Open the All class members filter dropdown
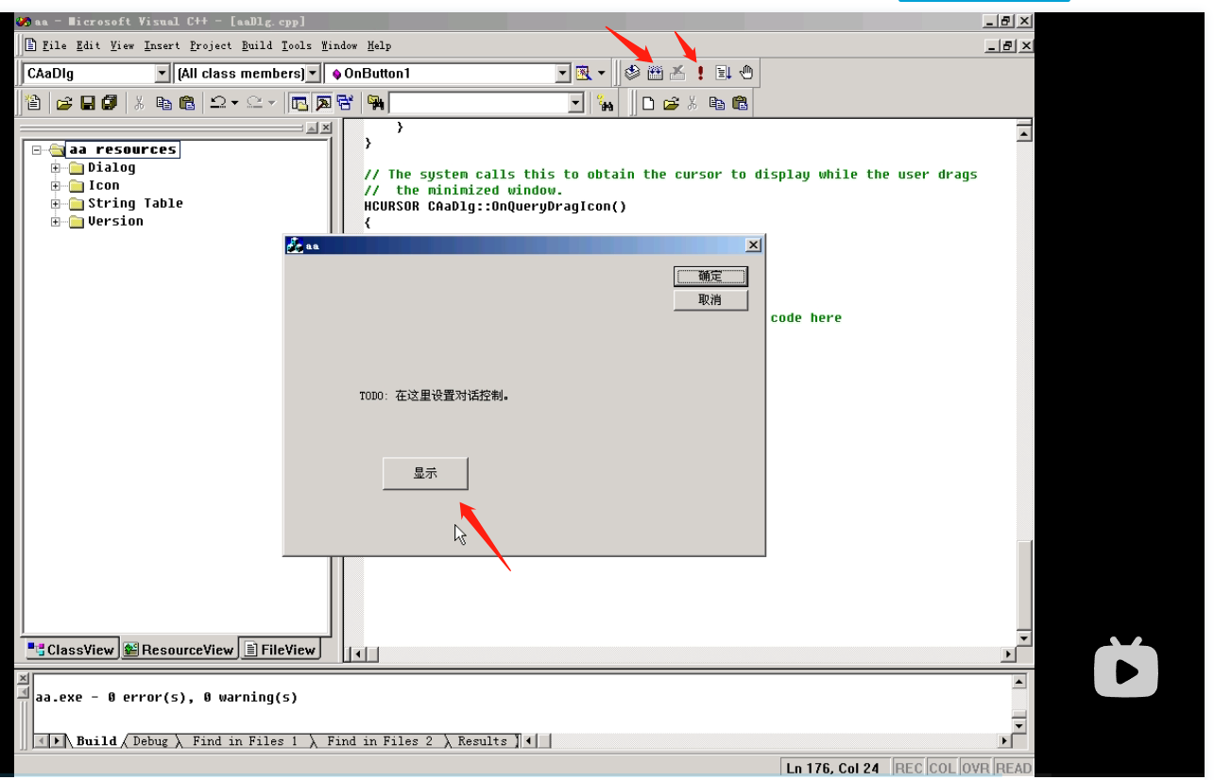 pyautogui.click(x=314, y=73)
